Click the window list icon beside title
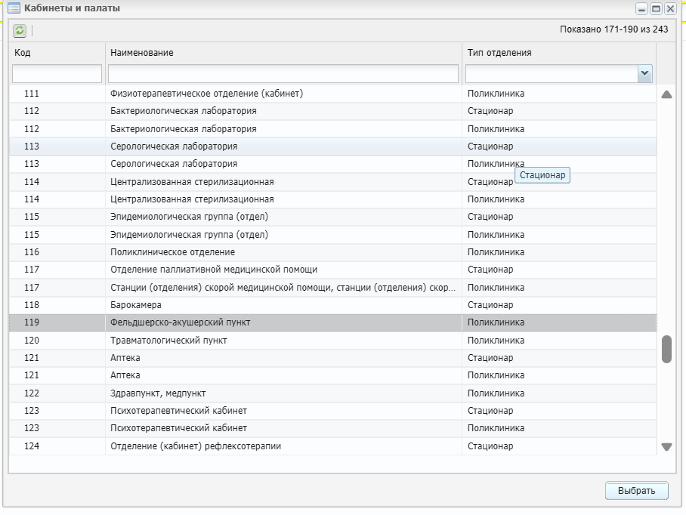Viewport: 686px width, 515px height. pos(14,8)
